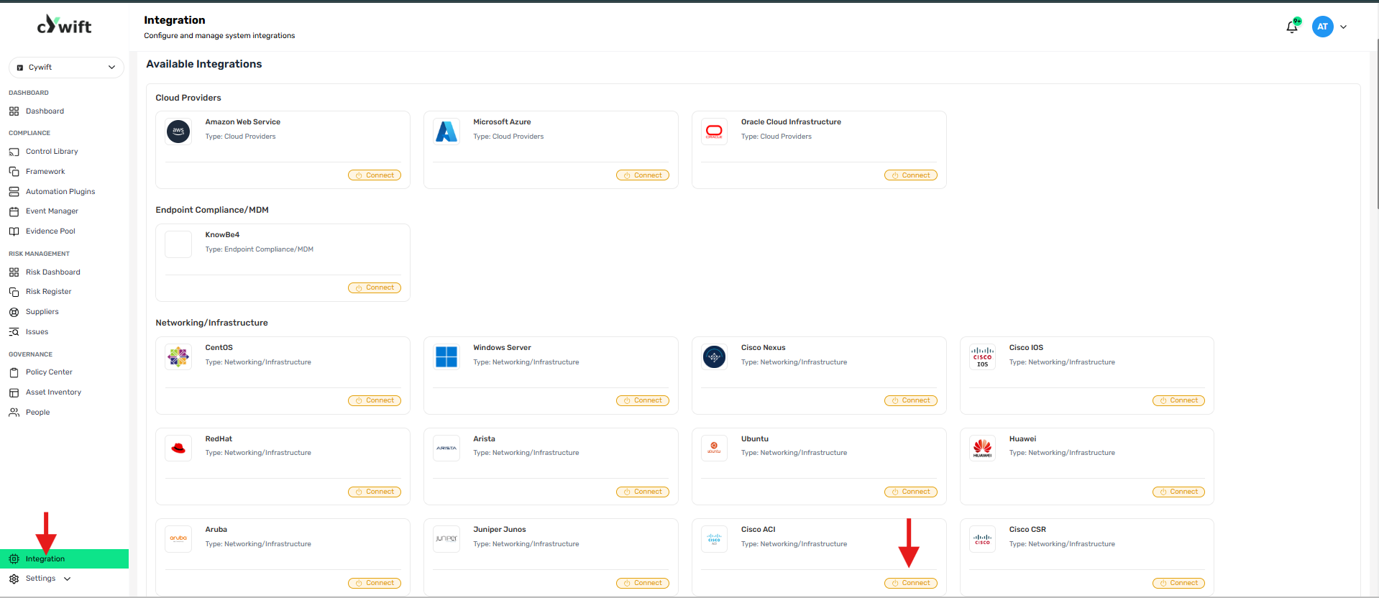Screen dimensions: 1379x598
Task: Click the Huawei logo icon
Action: pos(982,448)
